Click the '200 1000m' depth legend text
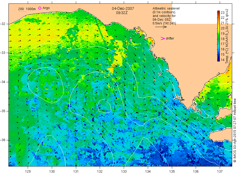238x175 pixels. pyautogui.click(x=27, y=9)
